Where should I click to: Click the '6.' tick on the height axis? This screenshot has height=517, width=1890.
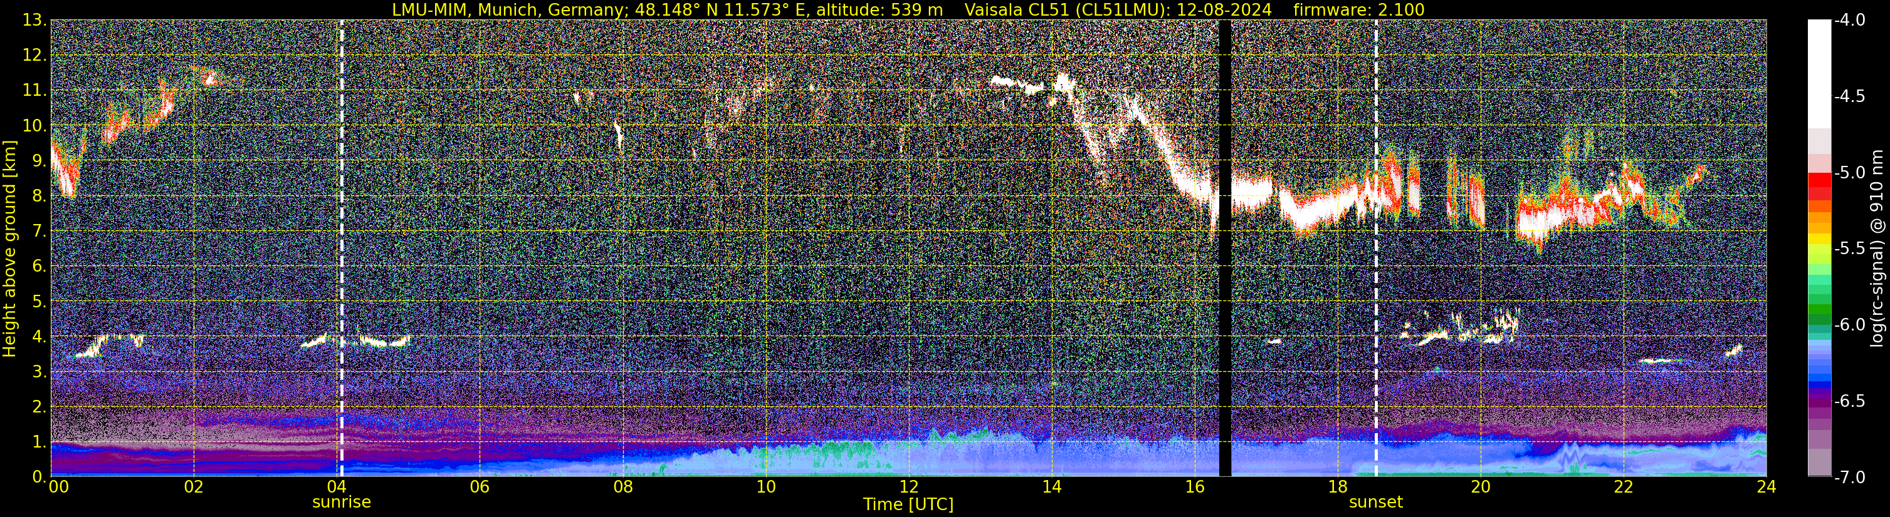39,267
